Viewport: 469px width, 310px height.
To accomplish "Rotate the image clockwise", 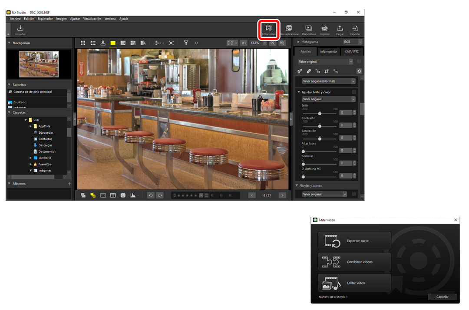I will [x=160, y=195].
